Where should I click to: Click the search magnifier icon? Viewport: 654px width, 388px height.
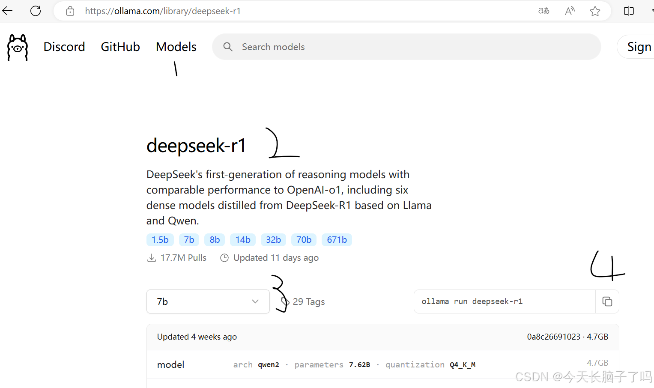(x=228, y=47)
